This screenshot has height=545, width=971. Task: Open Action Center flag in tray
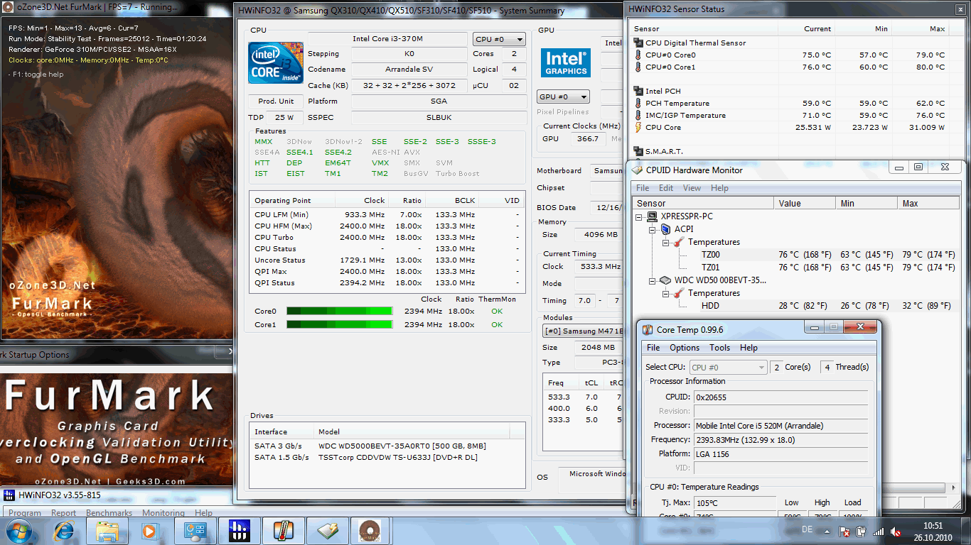(x=844, y=531)
